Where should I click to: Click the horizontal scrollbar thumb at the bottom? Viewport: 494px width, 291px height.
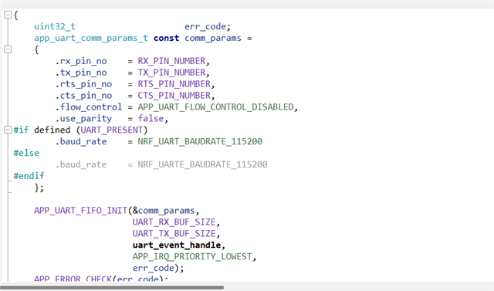112,288
